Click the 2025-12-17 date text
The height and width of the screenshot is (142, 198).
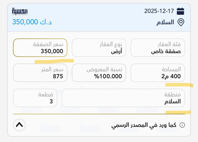coord(159,11)
